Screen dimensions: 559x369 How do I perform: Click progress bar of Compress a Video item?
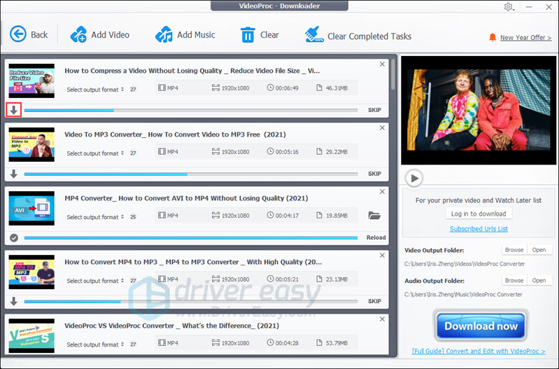tap(191, 110)
